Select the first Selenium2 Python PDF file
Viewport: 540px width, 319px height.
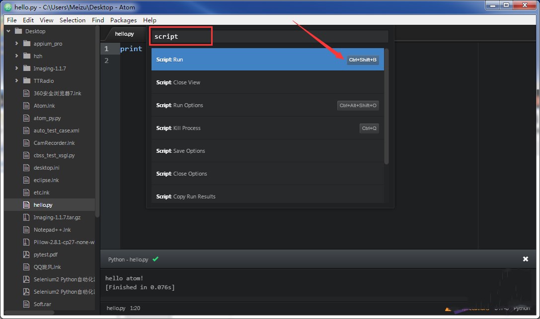point(64,279)
